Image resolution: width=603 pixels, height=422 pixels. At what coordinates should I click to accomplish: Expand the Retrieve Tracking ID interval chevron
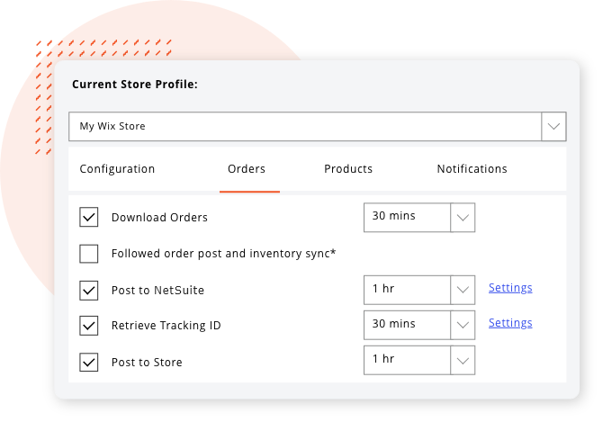point(463,325)
